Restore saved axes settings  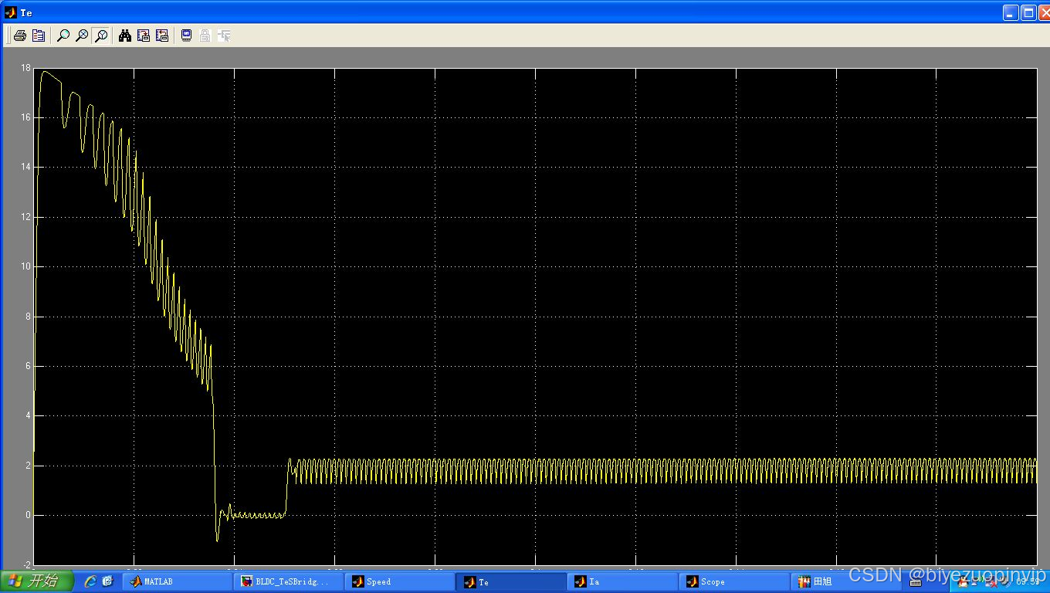(x=162, y=36)
